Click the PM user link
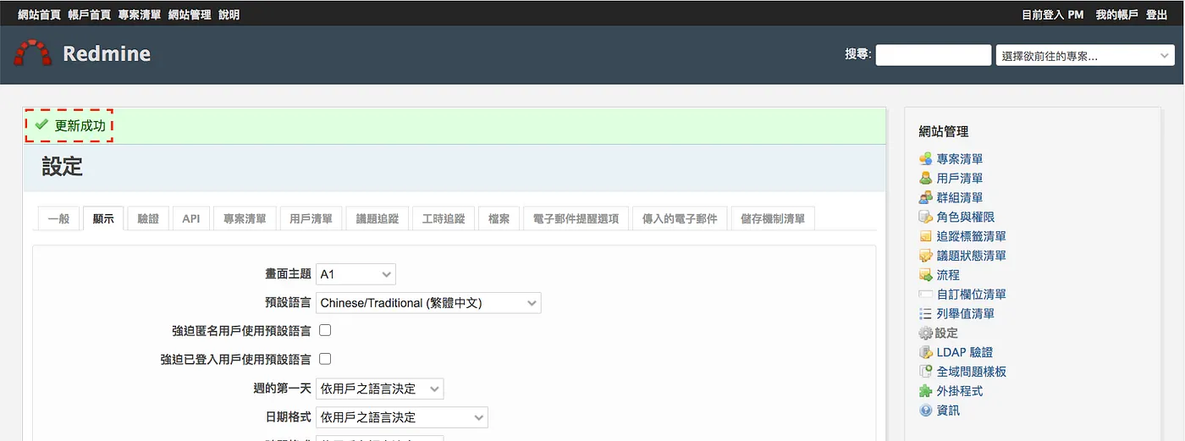Screen dimensions: 1185x441 coord(1076,14)
